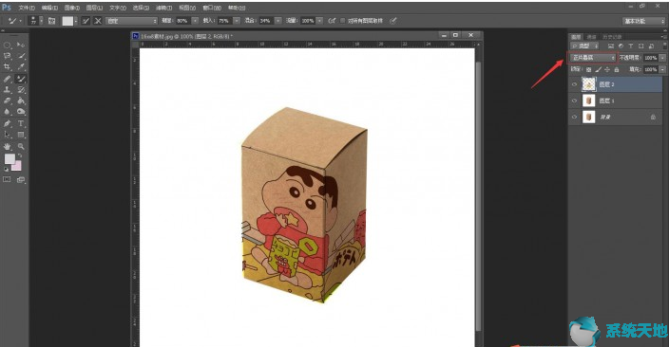Open the 填充 fill slider dropdown
The height and width of the screenshot is (347, 669).
pyautogui.click(x=662, y=69)
